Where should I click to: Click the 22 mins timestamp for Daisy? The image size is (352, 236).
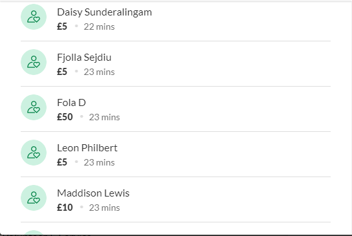[99, 27]
